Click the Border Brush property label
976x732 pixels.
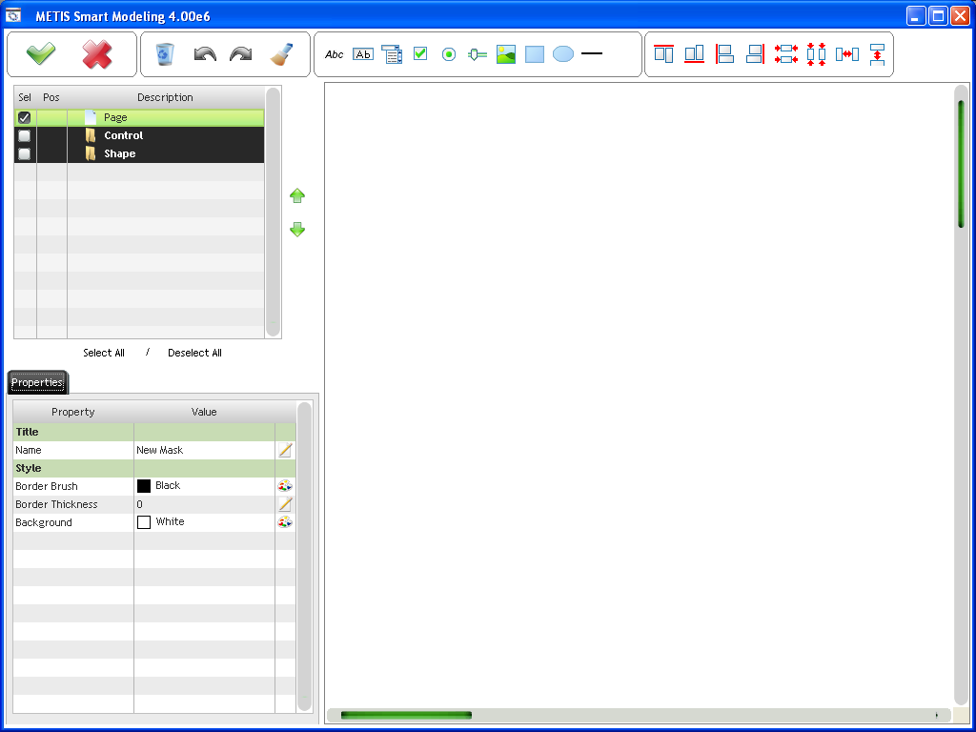click(47, 486)
